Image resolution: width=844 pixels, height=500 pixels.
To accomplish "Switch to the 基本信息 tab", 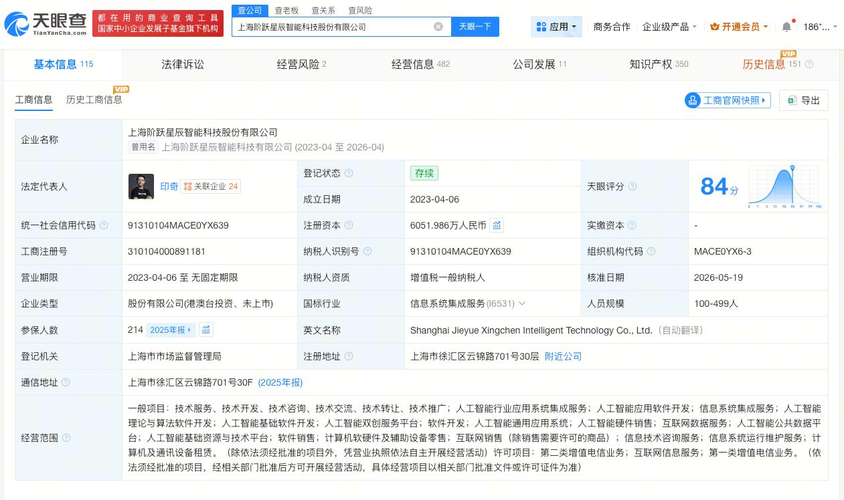I will pyautogui.click(x=64, y=64).
